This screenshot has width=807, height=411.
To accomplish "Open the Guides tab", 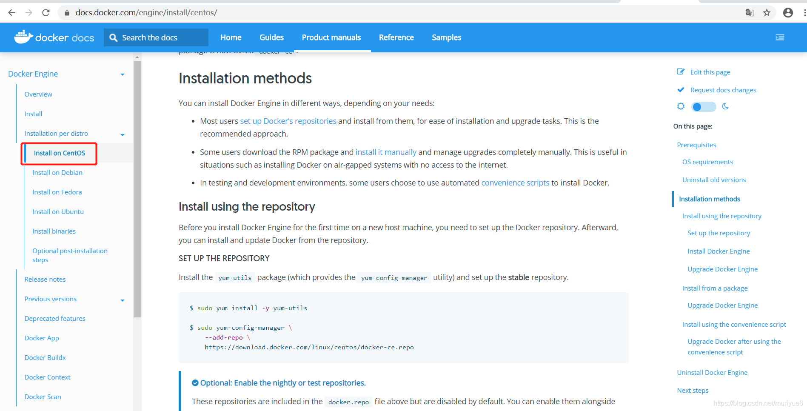I will coord(272,37).
